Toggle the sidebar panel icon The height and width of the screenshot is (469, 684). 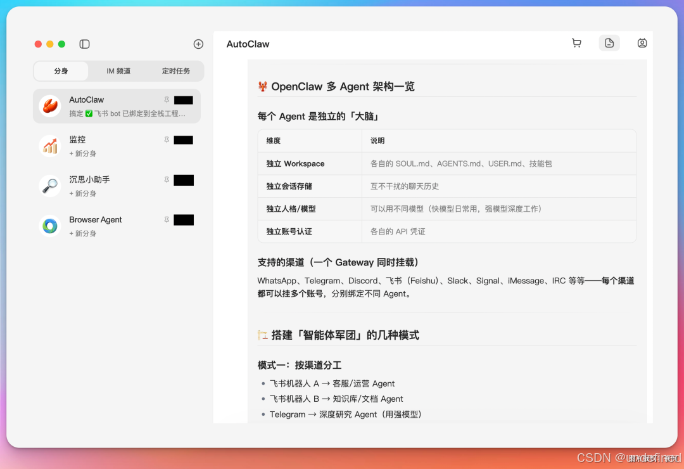click(85, 44)
